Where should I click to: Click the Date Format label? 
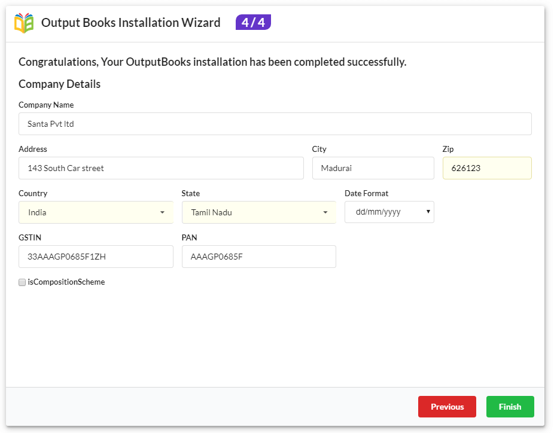tap(366, 193)
